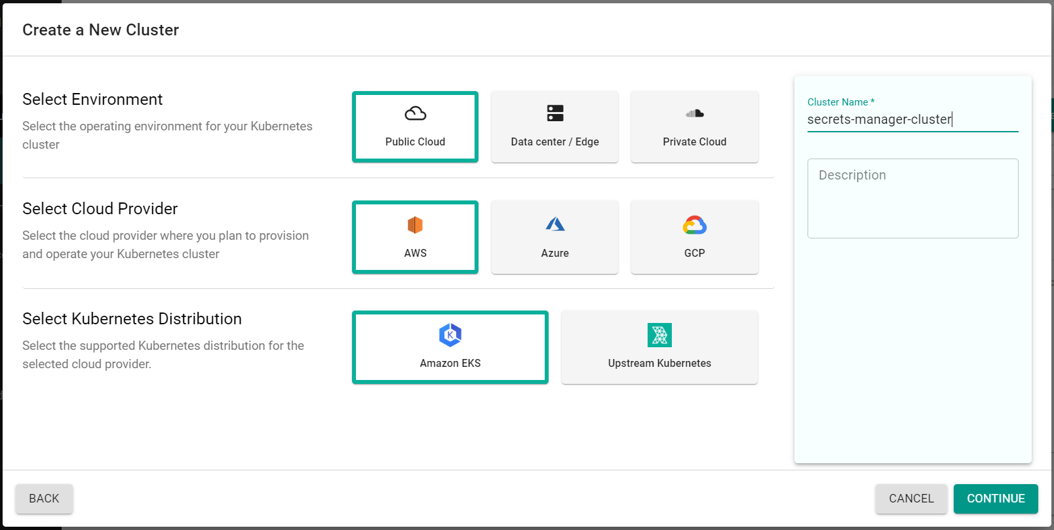Viewport: 1054px width, 530px height.
Task: Click the cloud outline icon
Action: [x=416, y=113]
